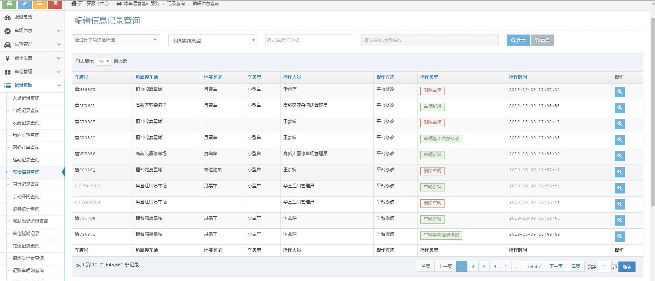This screenshot has height=281, width=655.
Task: Open the 不限操作类型 operation type dropdown
Action: pos(213,40)
